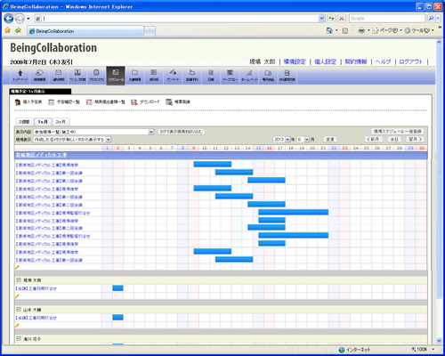Viewport: 445px width, 356px height.
Task: Click the ログアウト logout link
Action: pyautogui.click(x=410, y=61)
